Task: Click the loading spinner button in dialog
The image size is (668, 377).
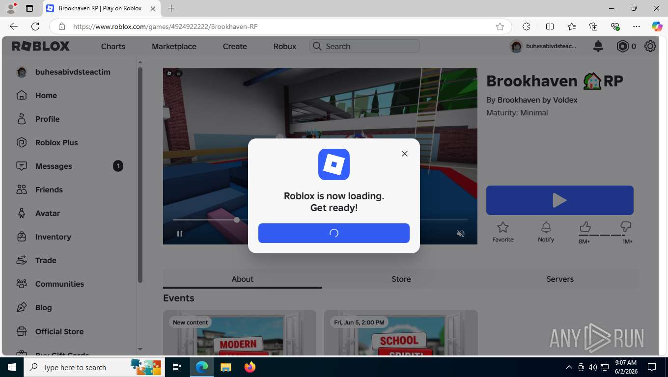Action: [334, 233]
